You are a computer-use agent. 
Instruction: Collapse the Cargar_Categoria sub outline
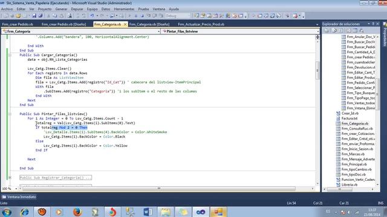(x=10, y=55)
